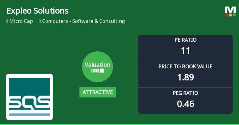The height and width of the screenshot is (125, 239).
Task: Open the Computers - Software & Consulting sector label
Action: click(x=83, y=21)
